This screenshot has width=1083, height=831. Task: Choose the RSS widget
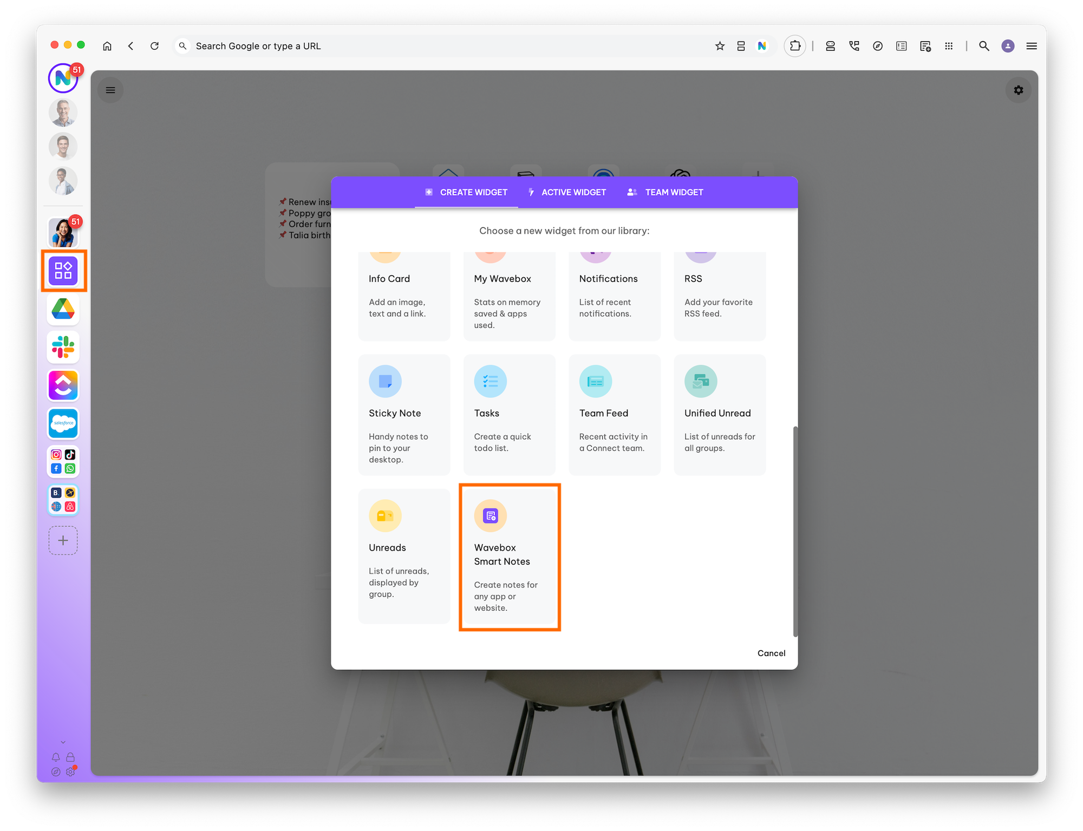[720, 296]
